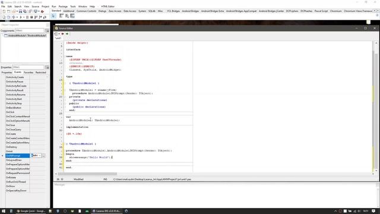Select the third palette component icon
The image size is (380, 214).
[x=72, y=16]
